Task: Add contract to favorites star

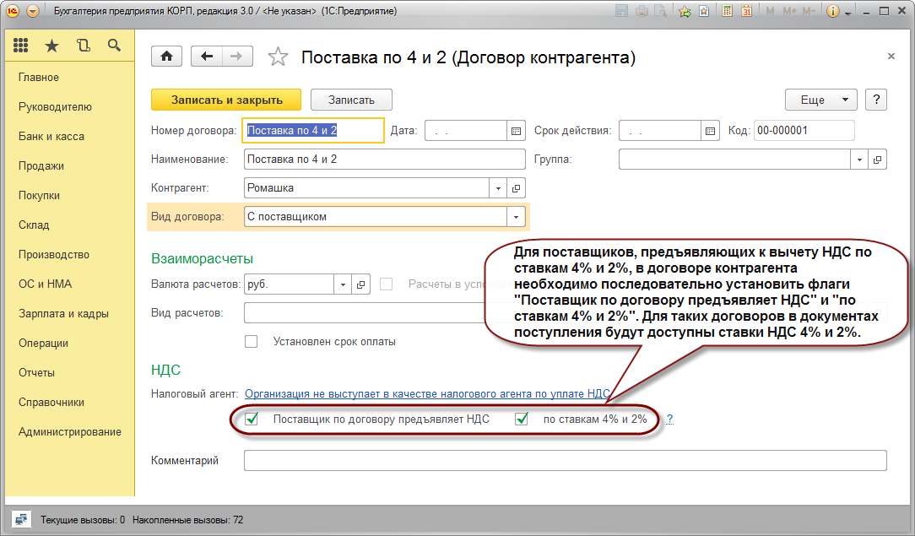Action: click(x=277, y=57)
